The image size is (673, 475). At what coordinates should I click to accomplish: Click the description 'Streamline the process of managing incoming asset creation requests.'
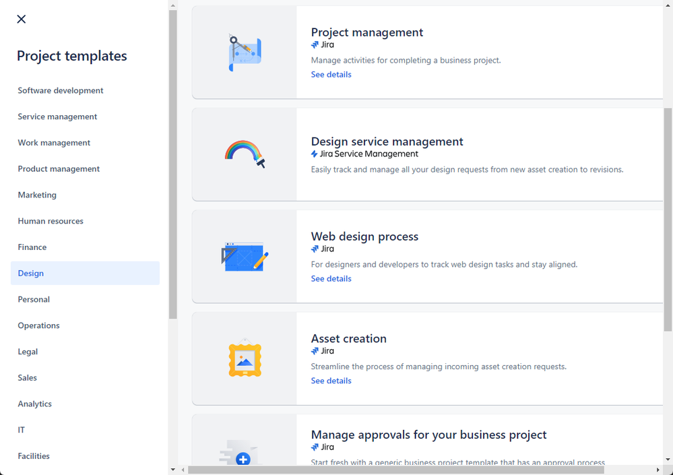pyautogui.click(x=439, y=367)
